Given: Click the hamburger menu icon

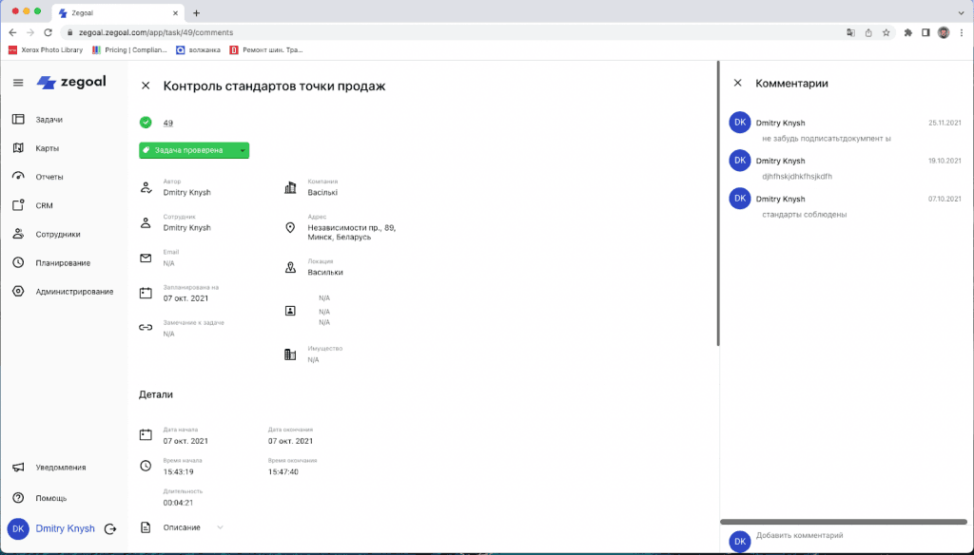Looking at the screenshot, I should click(x=17, y=83).
